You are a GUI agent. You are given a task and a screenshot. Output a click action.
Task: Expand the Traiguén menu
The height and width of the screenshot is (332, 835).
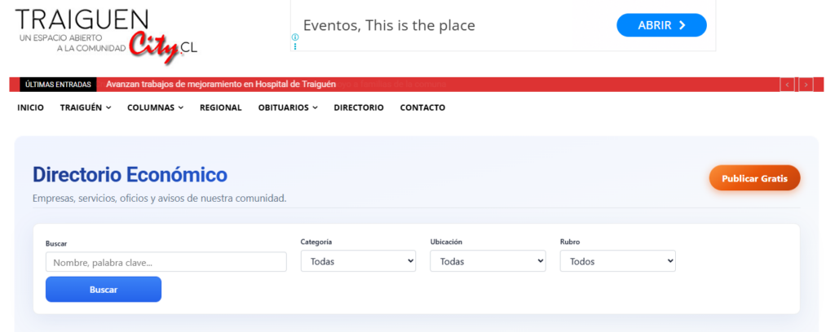[86, 107]
